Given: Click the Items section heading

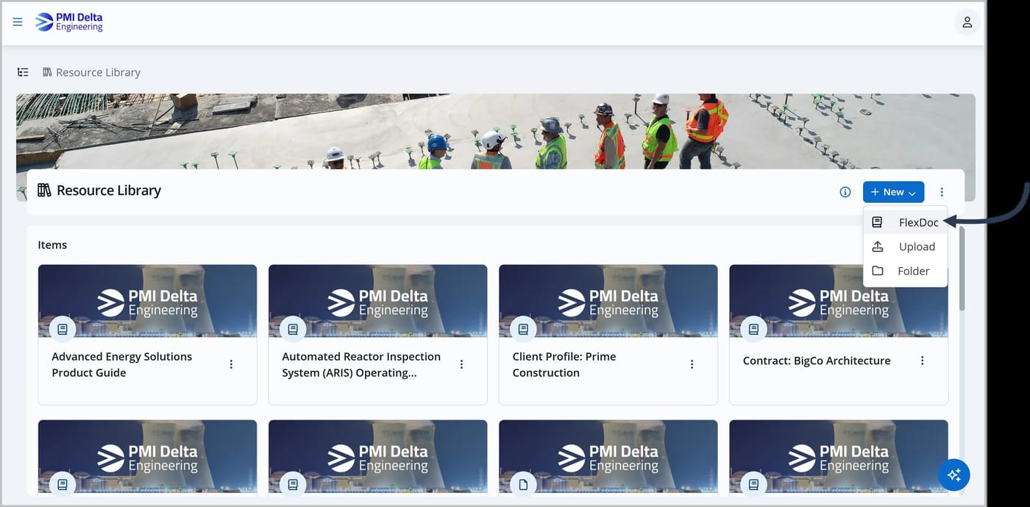Looking at the screenshot, I should 52,245.
